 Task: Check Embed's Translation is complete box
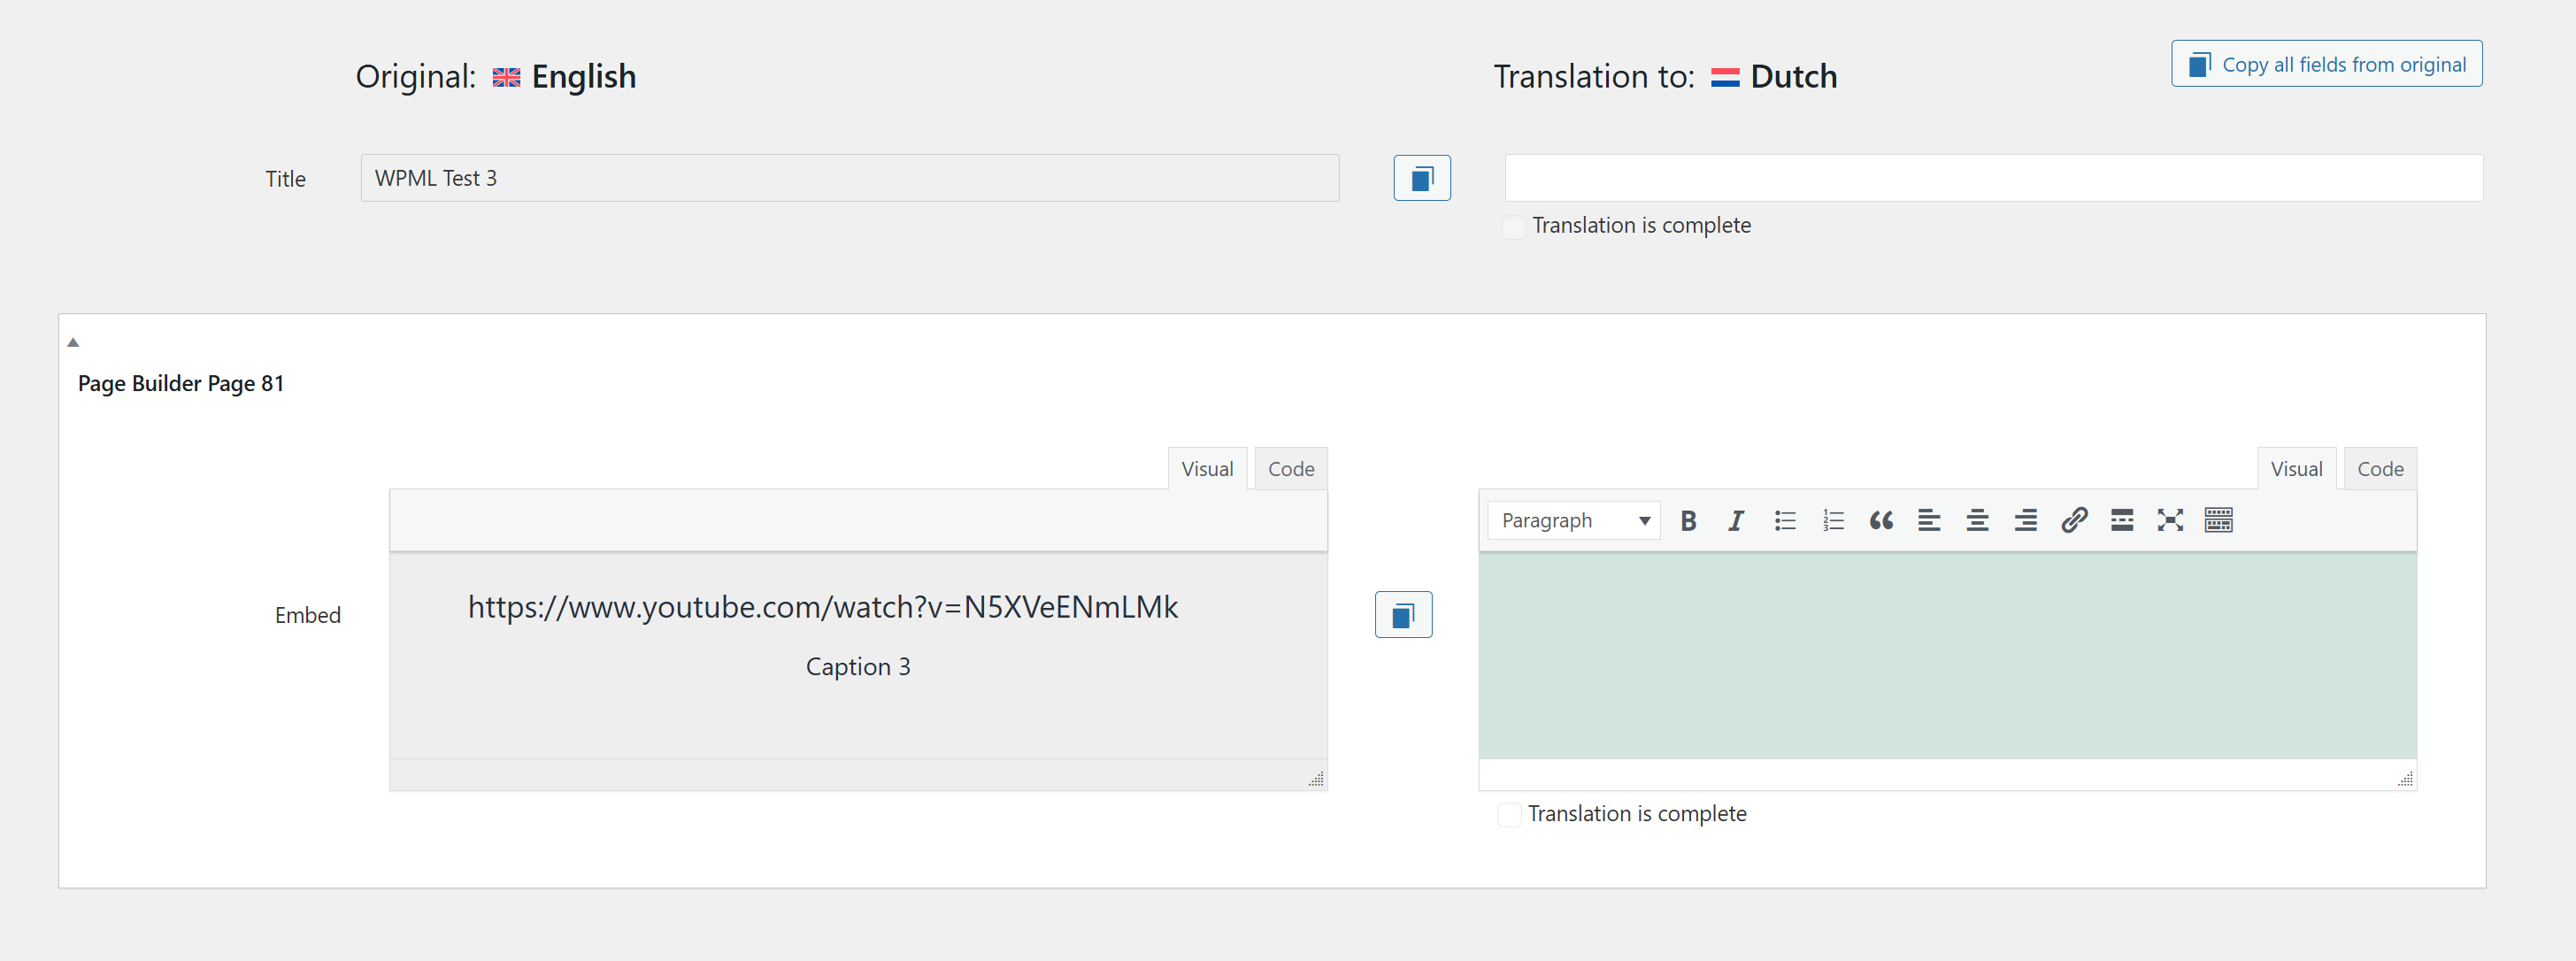point(1509,814)
